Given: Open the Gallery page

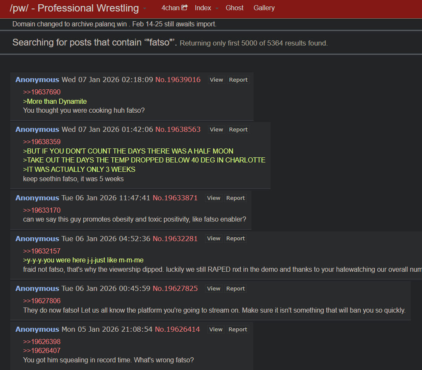Looking at the screenshot, I should pos(264,8).
